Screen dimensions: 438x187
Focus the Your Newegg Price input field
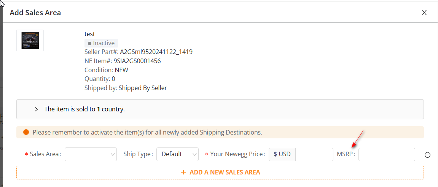(314, 154)
